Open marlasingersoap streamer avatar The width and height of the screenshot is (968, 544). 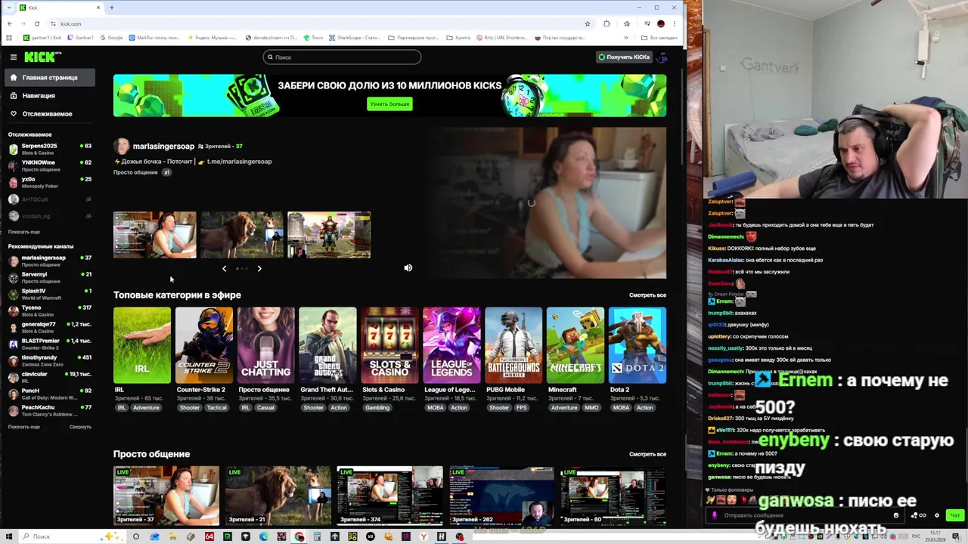121,146
